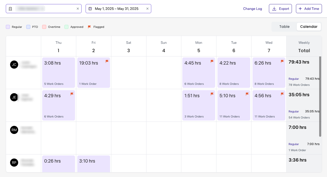327x177 pixels.
Task: Switch to the Calendar view
Action: coord(309,27)
